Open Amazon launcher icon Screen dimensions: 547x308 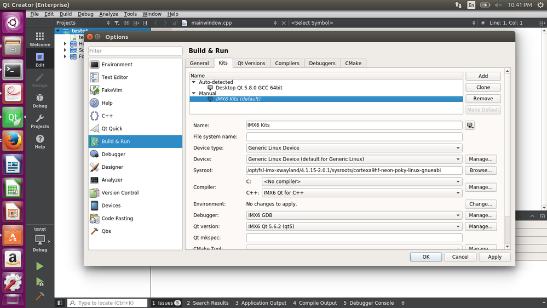coord(13,259)
